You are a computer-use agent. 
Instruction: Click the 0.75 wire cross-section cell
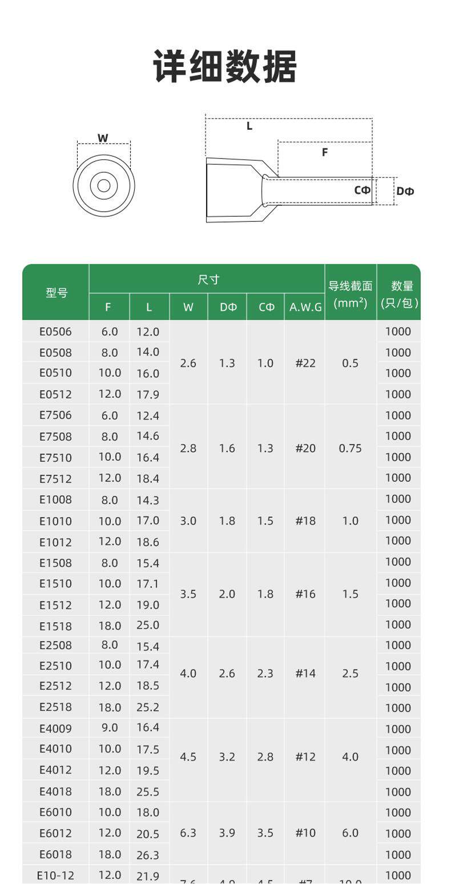[350, 448]
